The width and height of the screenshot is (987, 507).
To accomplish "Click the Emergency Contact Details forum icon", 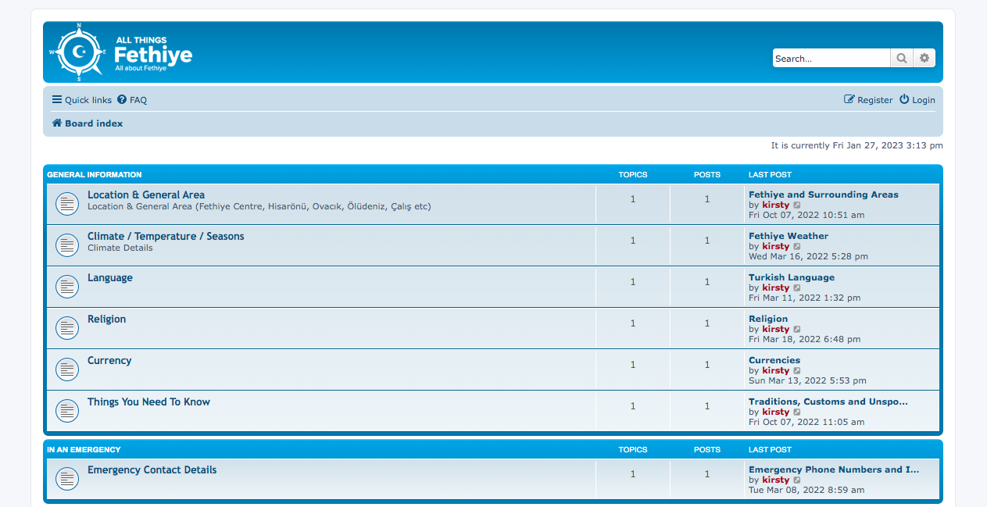I will [67, 479].
